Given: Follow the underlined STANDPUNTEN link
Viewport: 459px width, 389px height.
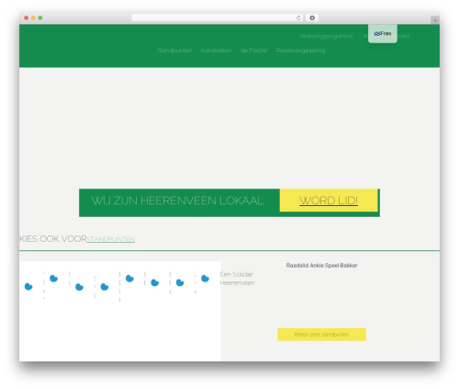Looking at the screenshot, I should click(111, 239).
